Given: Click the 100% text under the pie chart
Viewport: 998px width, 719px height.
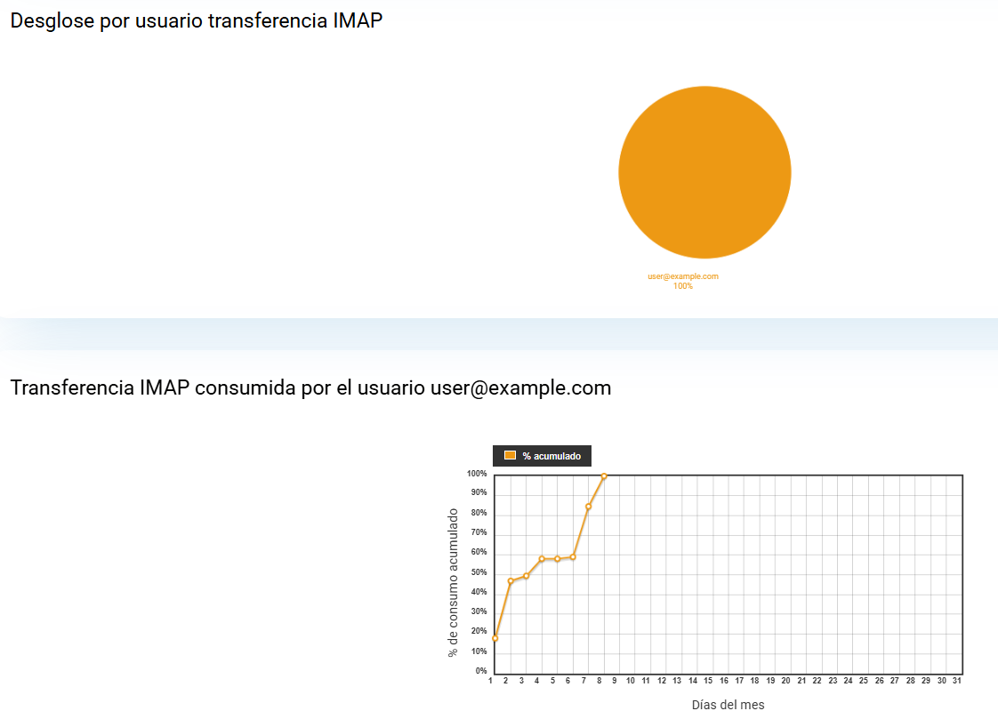Looking at the screenshot, I should point(682,286).
